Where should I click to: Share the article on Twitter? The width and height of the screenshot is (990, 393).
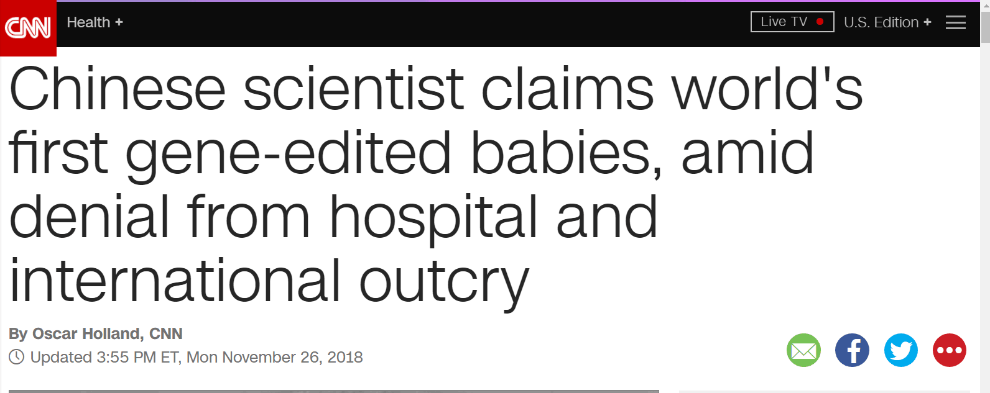[x=901, y=350]
